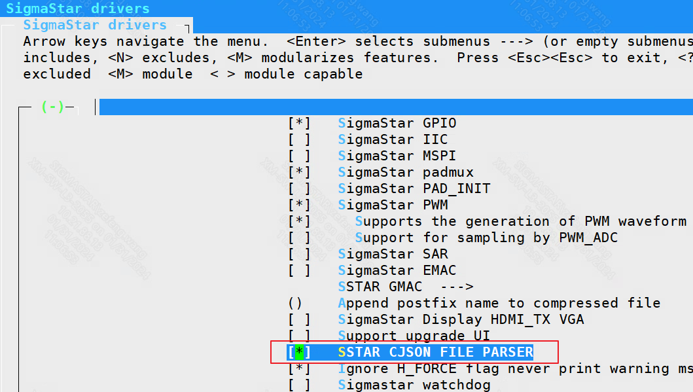Select Append postfix name to compressed file

[499, 303]
